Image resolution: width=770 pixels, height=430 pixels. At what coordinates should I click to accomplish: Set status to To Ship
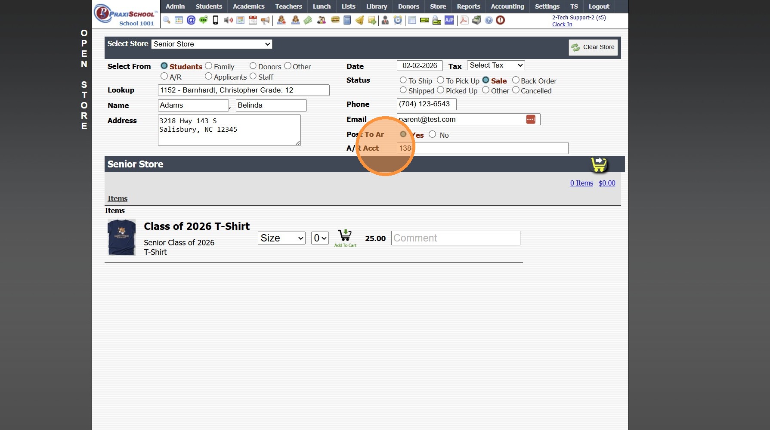[403, 80]
